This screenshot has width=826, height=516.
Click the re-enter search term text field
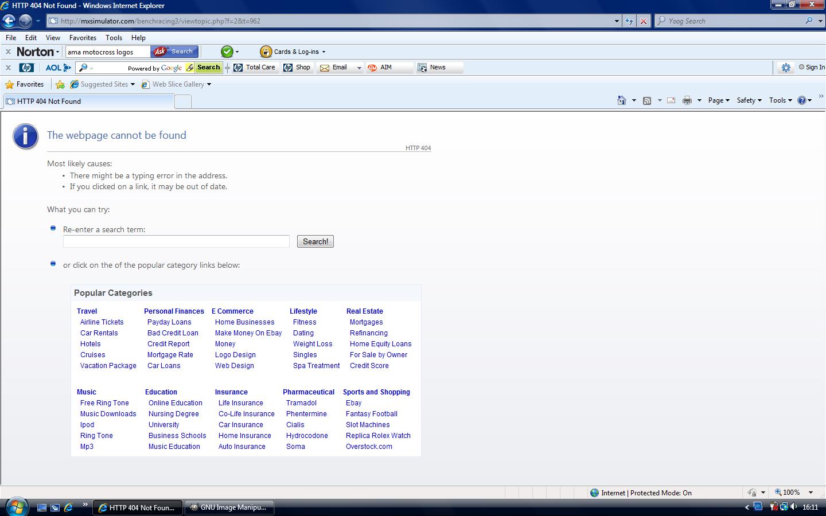pyautogui.click(x=176, y=241)
